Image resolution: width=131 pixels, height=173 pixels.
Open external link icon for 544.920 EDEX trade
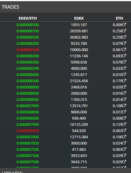[x=124, y=131]
